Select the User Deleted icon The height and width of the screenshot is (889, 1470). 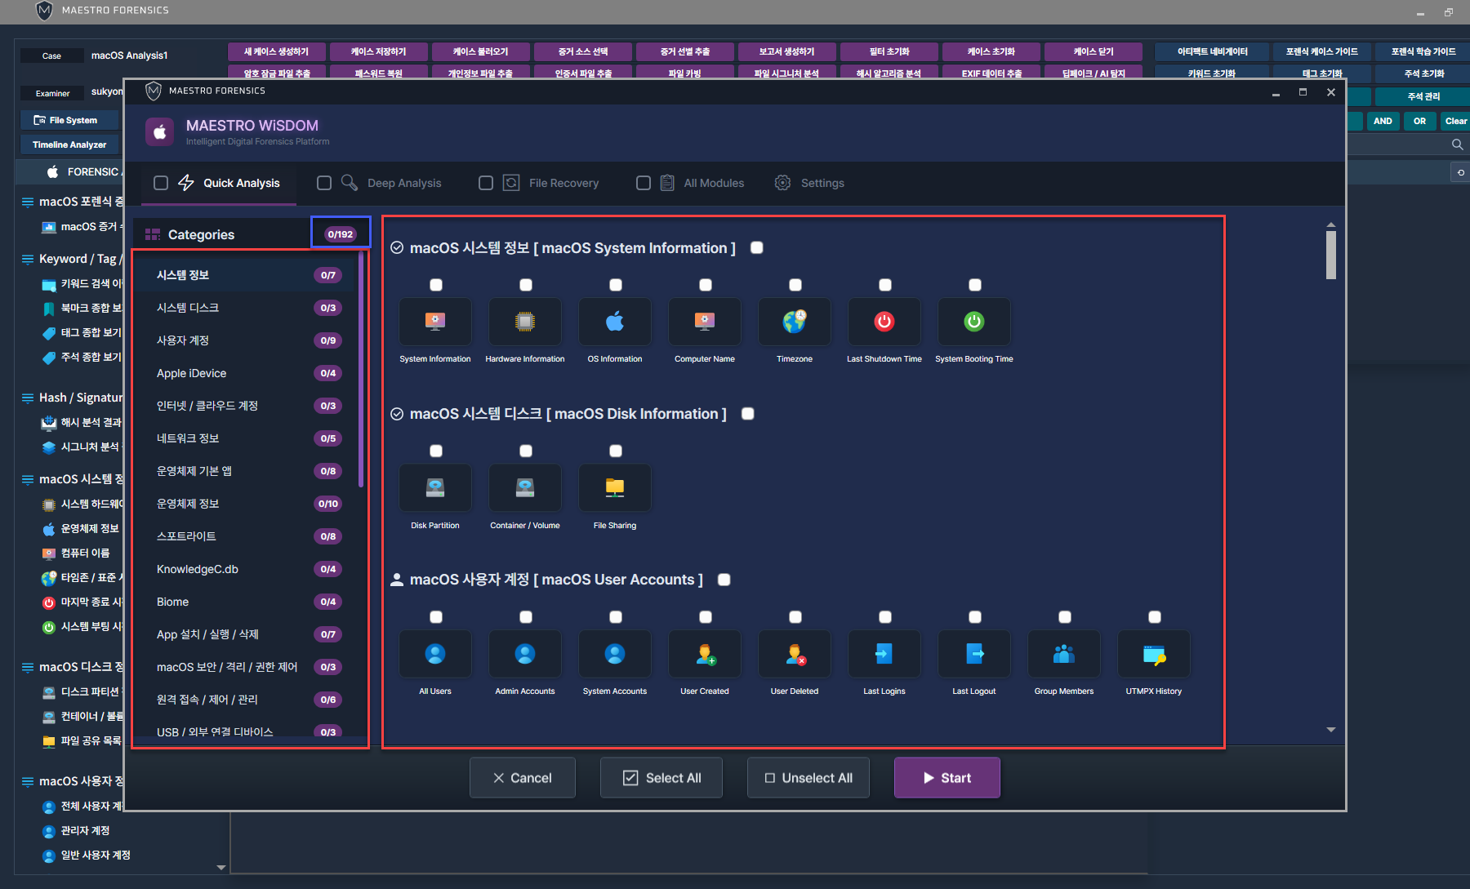794,654
